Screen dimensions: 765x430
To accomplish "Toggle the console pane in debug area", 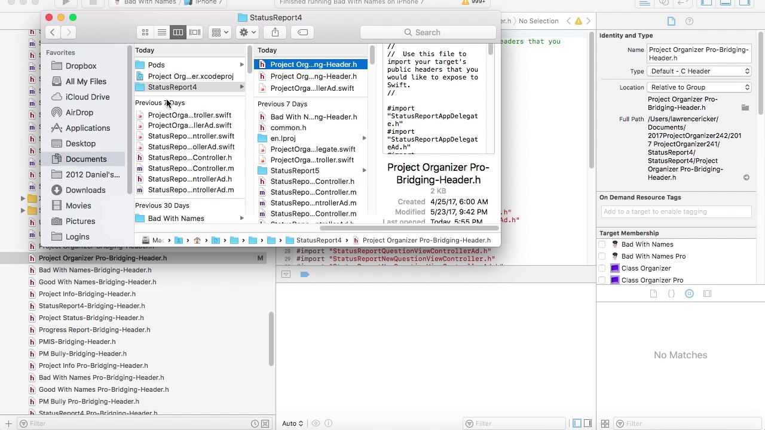I will (x=588, y=423).
